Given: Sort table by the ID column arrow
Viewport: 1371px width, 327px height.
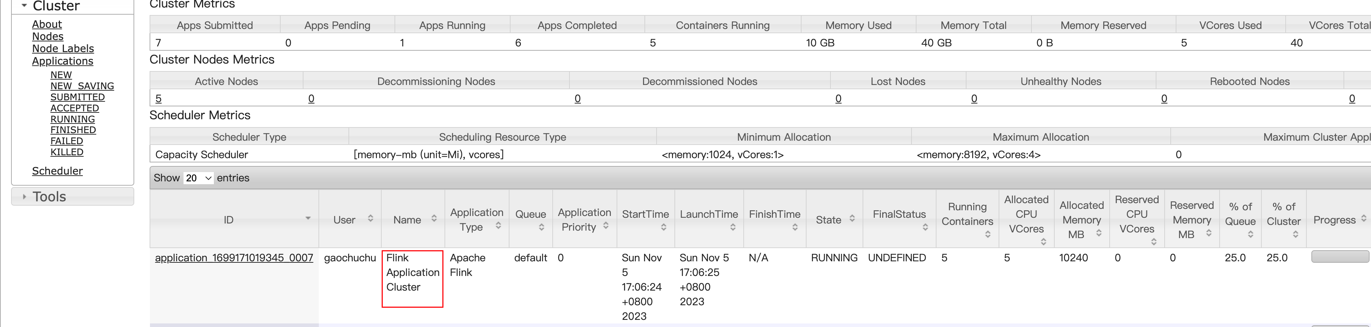Looking at the screenshot, I should (308, 218).
